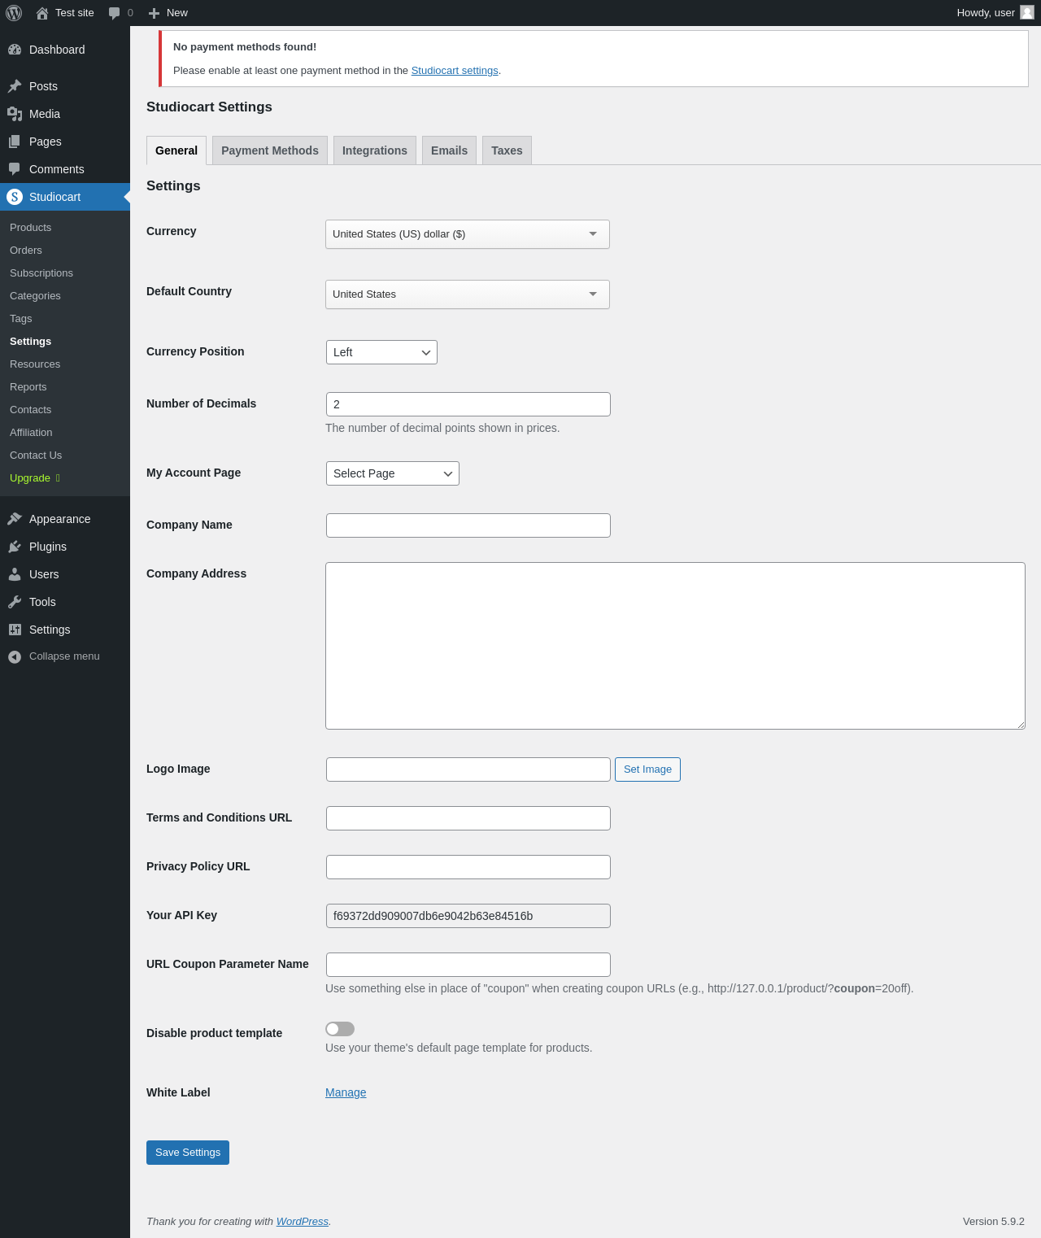This screenshot has height=1238, width=1041.
Task: Click the Company Address text area
Action: (675, 646)
